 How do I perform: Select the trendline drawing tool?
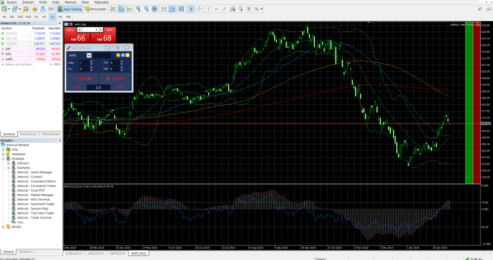point(224,9)
